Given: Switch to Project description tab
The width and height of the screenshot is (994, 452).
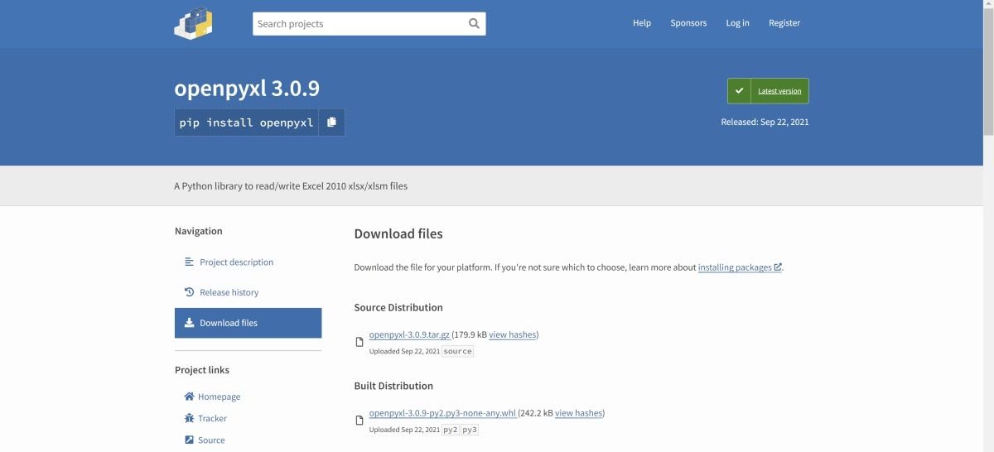Looking at the screenshot, I should coord(236,262).
